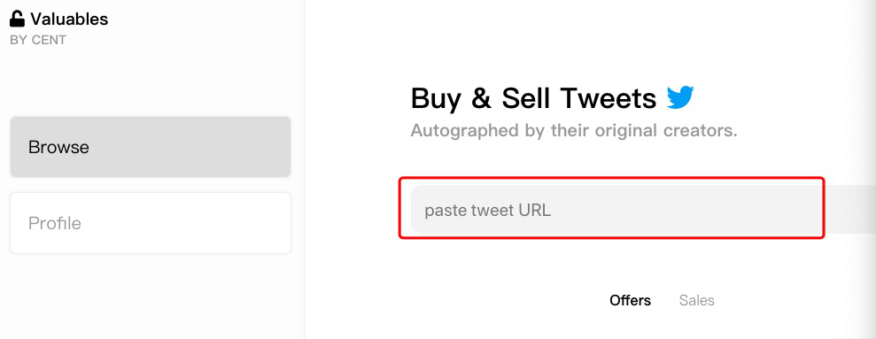Click the Autographed by their original creators subtitle
The width and height of the screenshot is (876, 339).
point(574,131)
